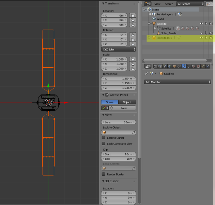Open the Modifiers wrench tab
Image resolution: width=215 pixels, height=205 pixels.
(183, 66)
